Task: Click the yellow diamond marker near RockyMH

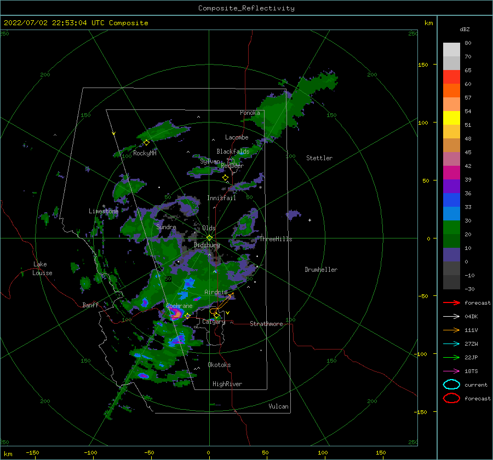Action: pyautogui.click(x=146, y=143)
